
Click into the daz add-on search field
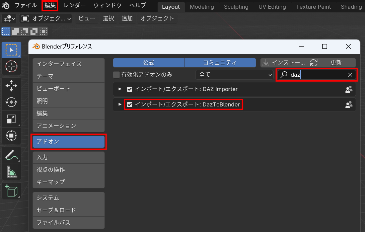point(316,75)
